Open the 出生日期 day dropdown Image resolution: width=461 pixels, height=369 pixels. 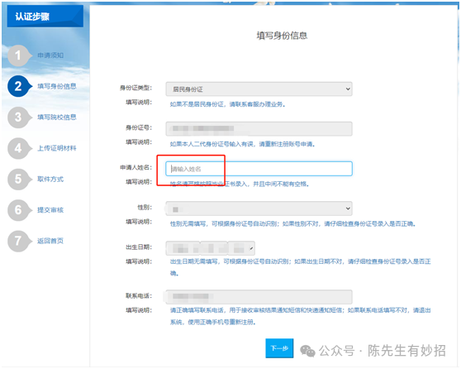[x=241, y=248]
